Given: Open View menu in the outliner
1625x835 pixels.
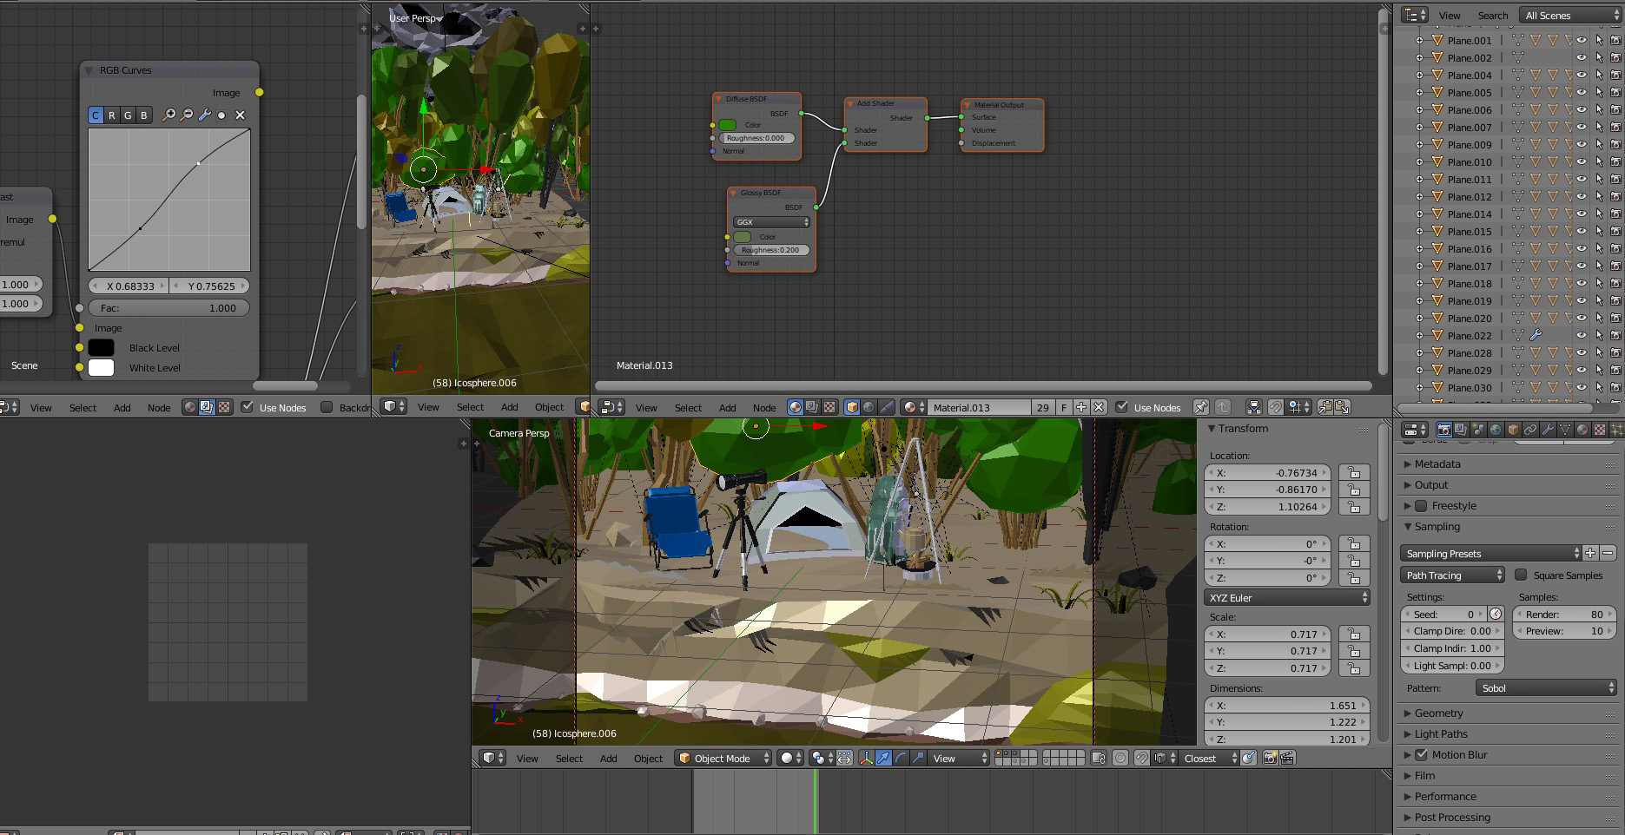Looking at the screenshot, I should [x=1450, y=16].
